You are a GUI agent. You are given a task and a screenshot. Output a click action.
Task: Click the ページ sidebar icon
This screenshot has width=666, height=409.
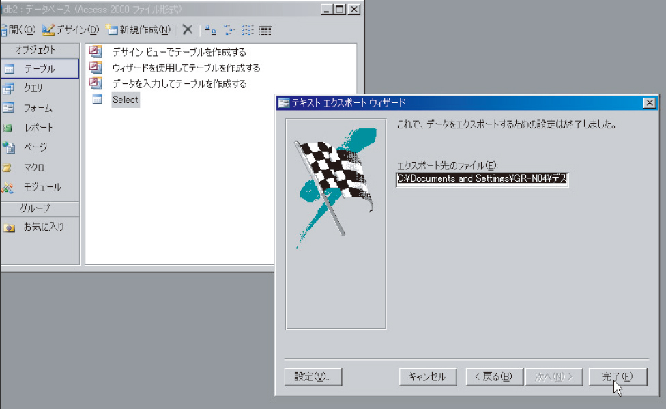[x=8, y=147]
